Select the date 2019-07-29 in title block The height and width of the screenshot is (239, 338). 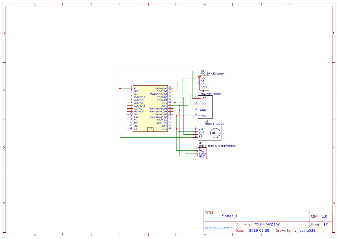(260, 230)
